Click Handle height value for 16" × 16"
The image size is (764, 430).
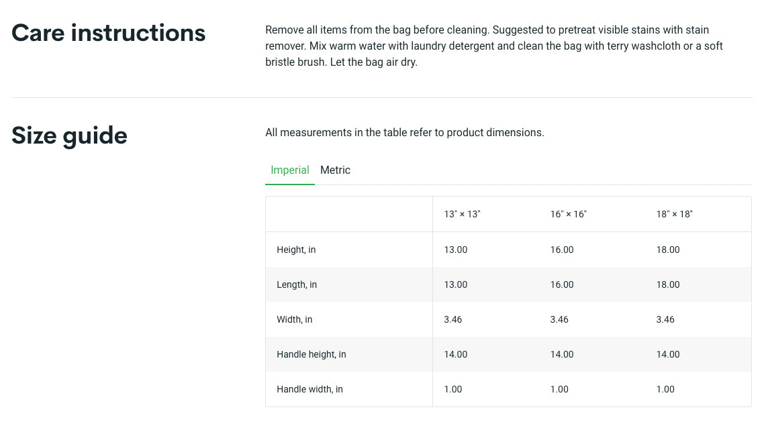click(x=562, y=354)
